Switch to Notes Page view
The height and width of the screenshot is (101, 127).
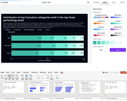point(13,77)
